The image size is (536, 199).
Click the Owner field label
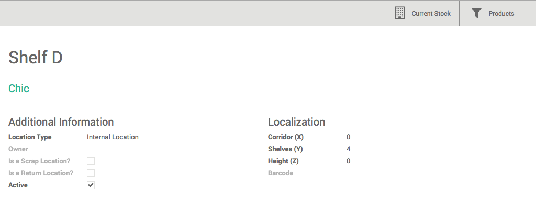coord(18,149)
